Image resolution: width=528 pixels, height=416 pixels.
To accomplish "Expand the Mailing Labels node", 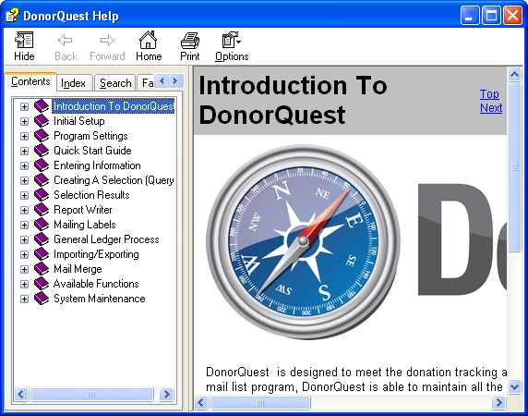I will pyautogui.click(x=24, y=226).
